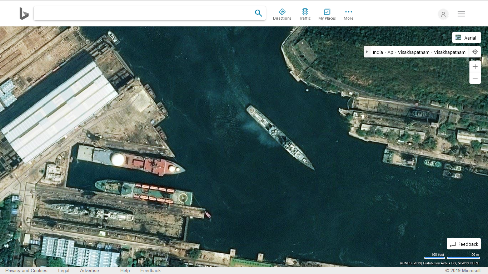Click the Bing logo
The image size is (488, 274).
(x=24, y=14)
